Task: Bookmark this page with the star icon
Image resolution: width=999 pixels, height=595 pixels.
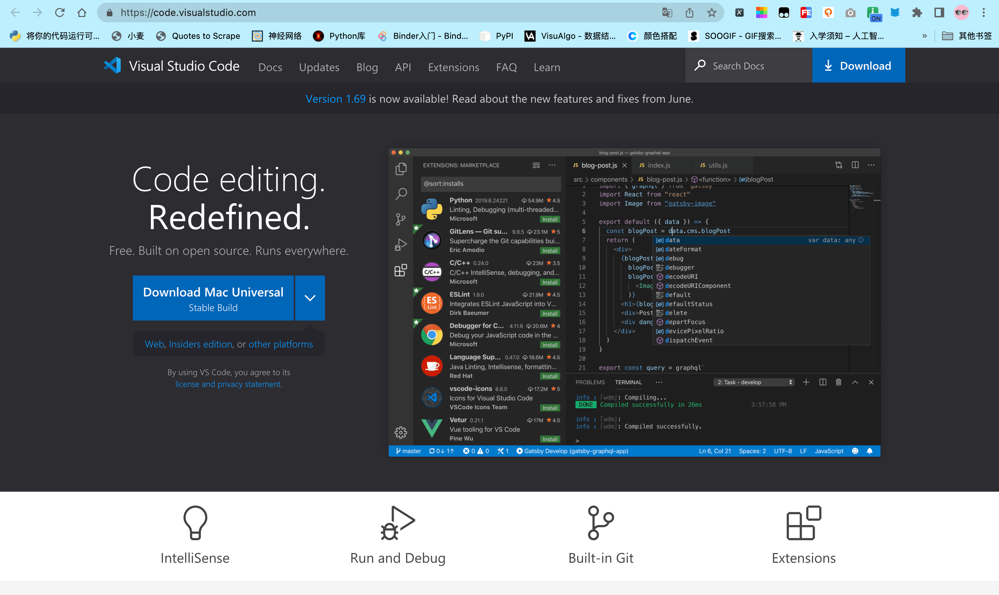Action: click(712, 13)
